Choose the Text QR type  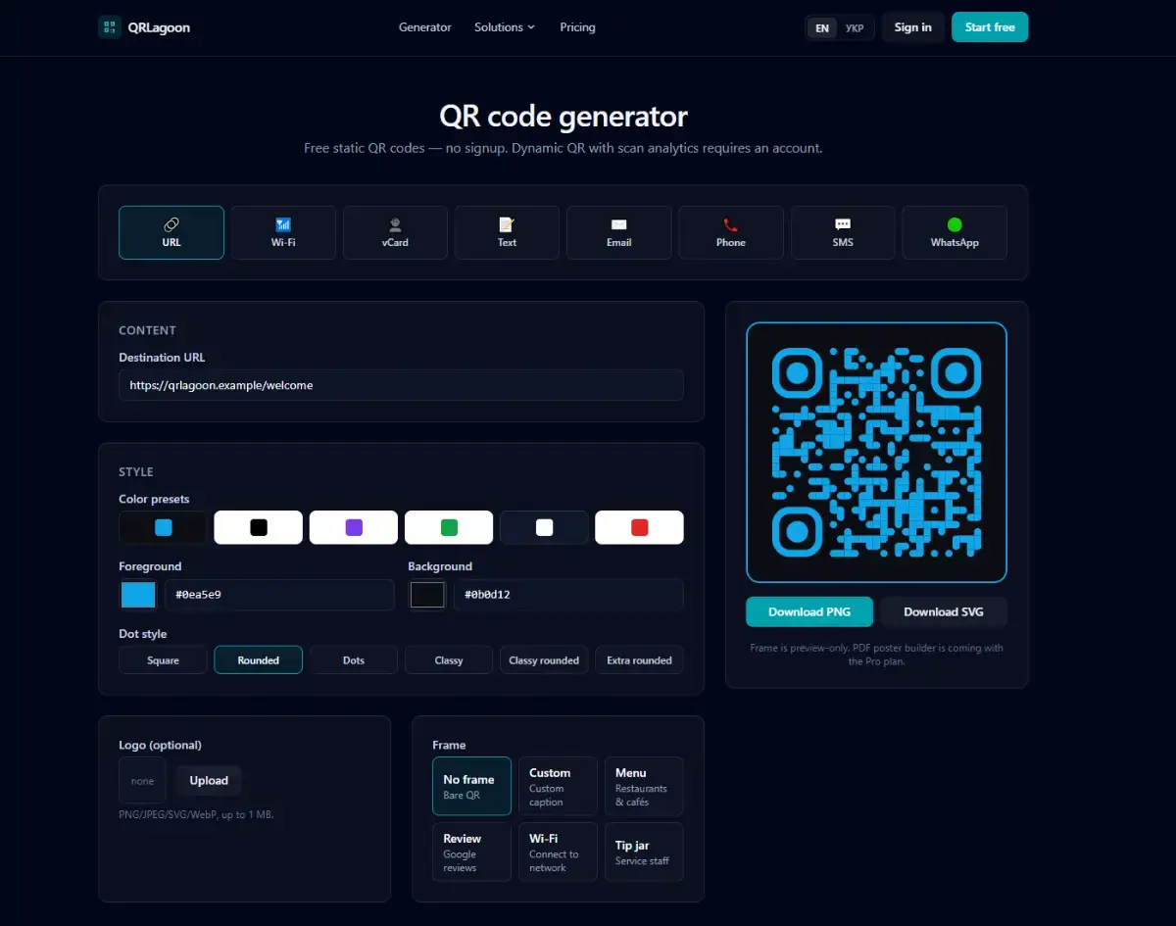(x=507, y=232)
